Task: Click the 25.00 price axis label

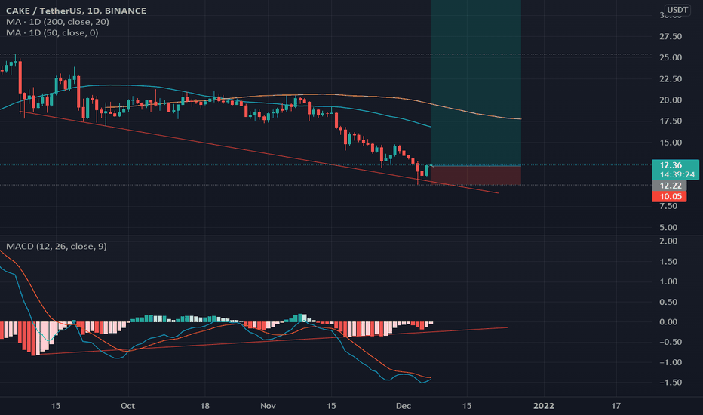Action: (x=671, y=57)
